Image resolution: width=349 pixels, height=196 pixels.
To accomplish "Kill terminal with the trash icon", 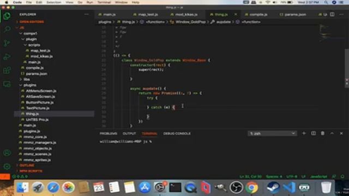I will point(322,133).
